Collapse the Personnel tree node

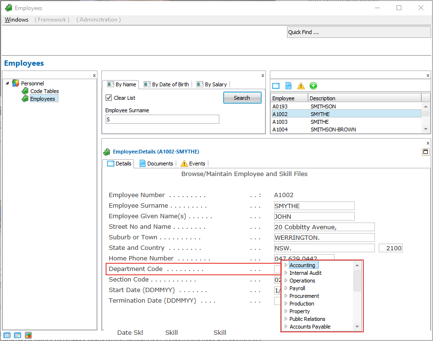[x=7, y=83]
